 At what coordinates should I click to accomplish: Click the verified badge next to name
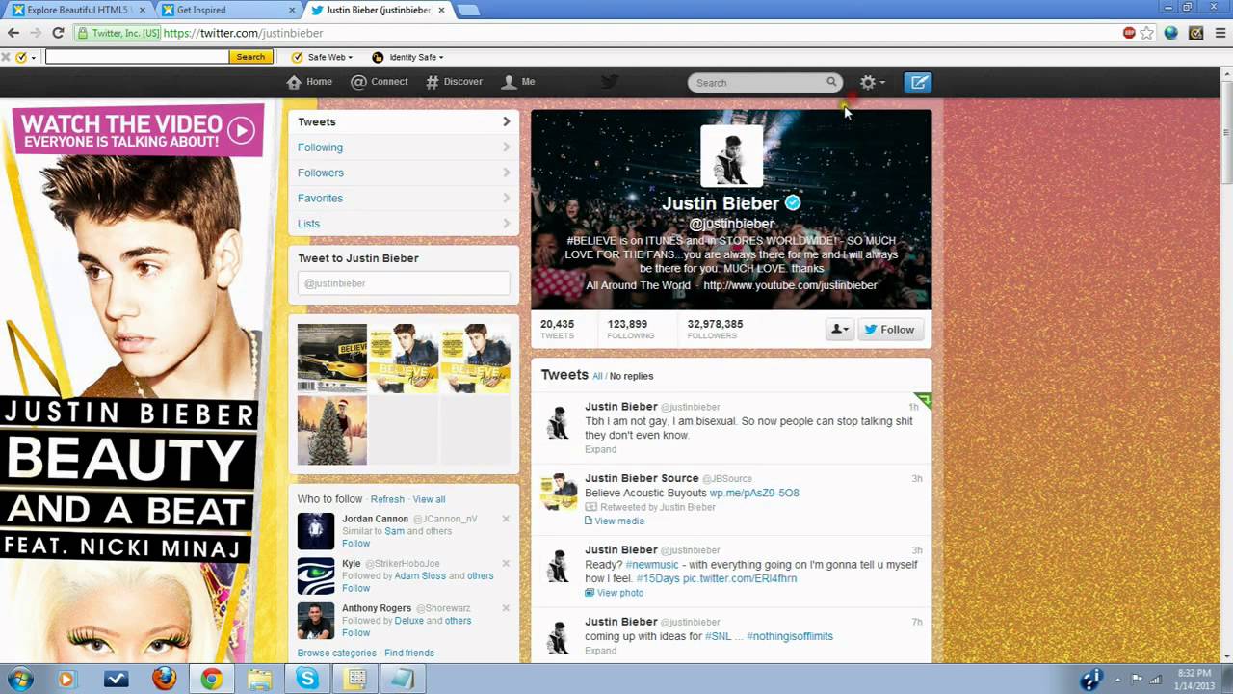click(793, 203)
